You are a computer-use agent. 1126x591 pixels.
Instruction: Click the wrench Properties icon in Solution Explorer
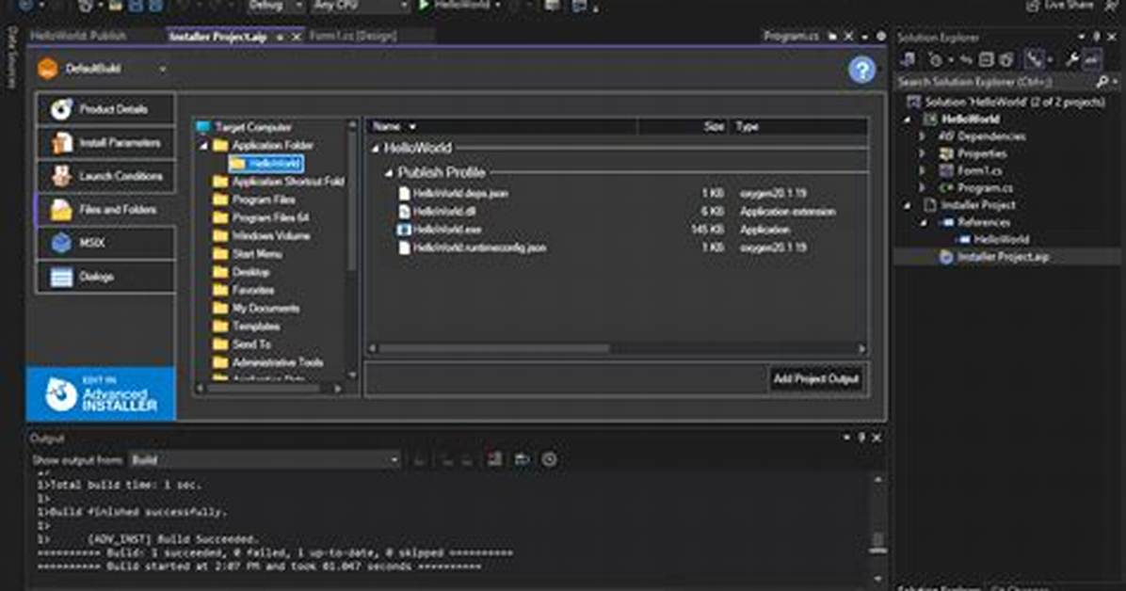tap(1072, 59)
